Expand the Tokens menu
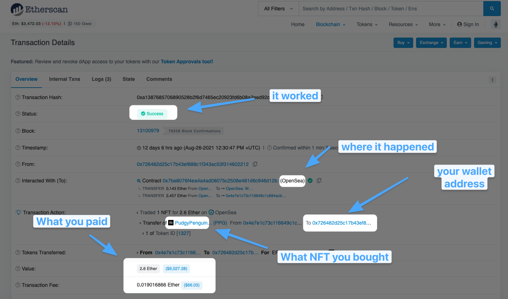The height and width of the screenshot is (299, 508). click(x=367, y=24)
